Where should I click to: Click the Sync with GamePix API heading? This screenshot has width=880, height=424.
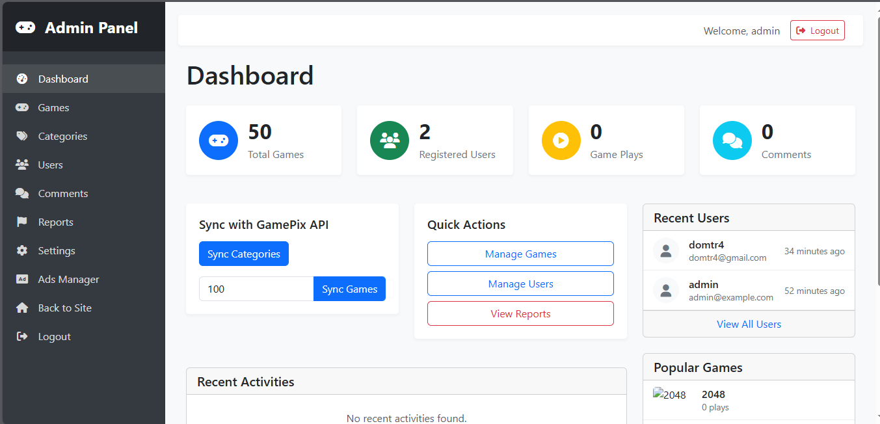point(263,224)
